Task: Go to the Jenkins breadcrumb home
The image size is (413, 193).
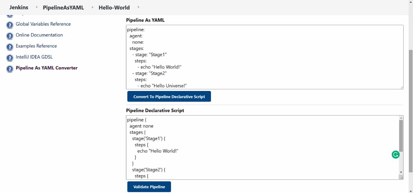Action: pos(19,7)
